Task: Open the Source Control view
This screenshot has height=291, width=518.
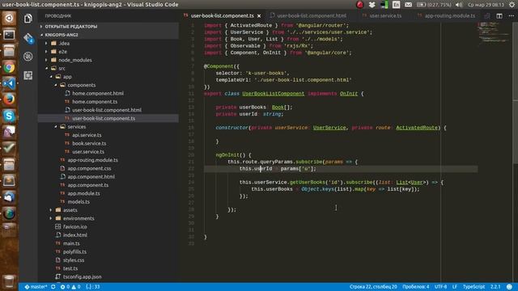Action: point(28,38)
